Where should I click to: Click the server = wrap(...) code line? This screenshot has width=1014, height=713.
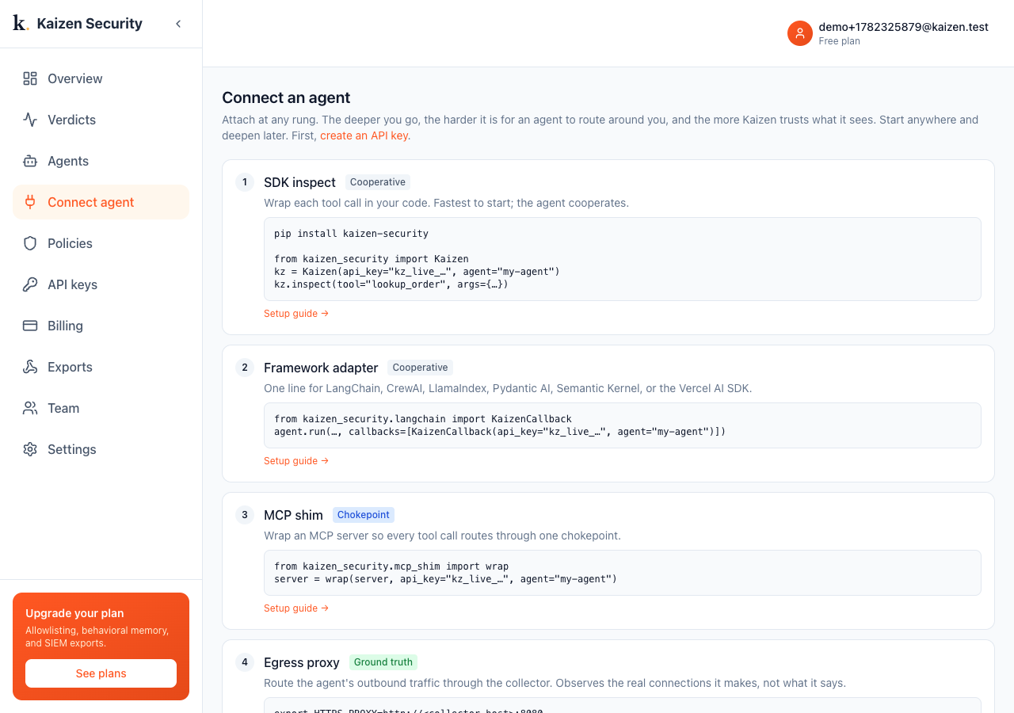point(445,579)
